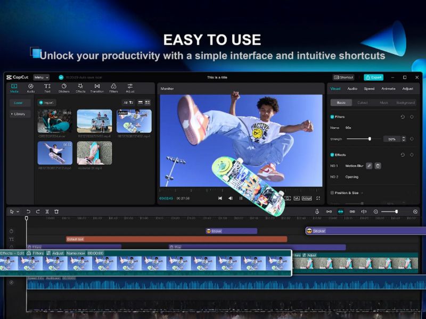Uncheck the Filters checkbox
This screenshot has height=319, width=426.
coord(332,117)
